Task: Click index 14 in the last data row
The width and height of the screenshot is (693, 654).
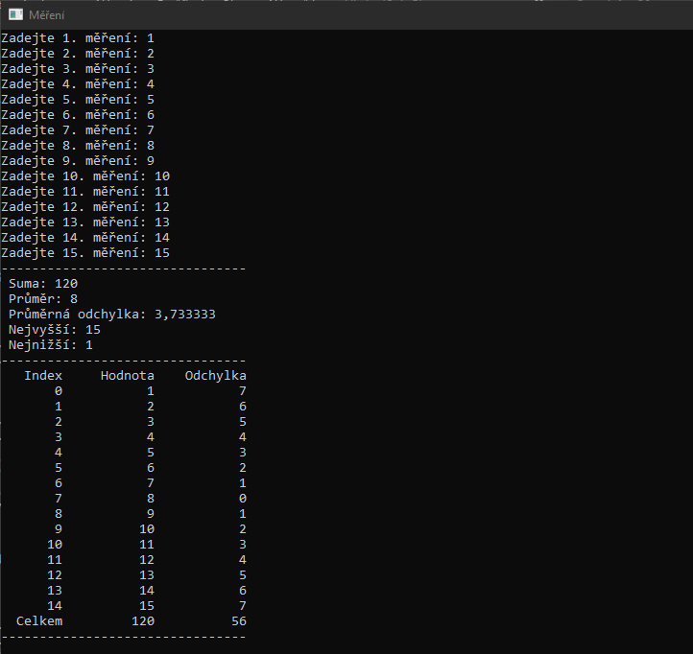Action: [55, 606]
